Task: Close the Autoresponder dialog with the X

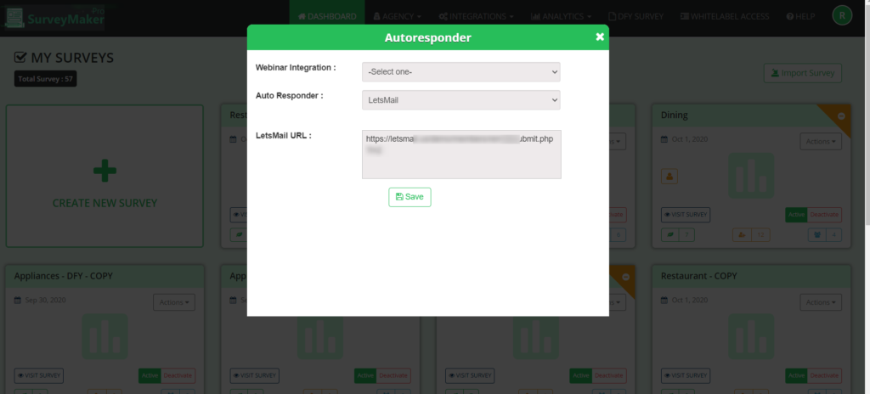Action: pyautogui.click(x=600, y=37)
